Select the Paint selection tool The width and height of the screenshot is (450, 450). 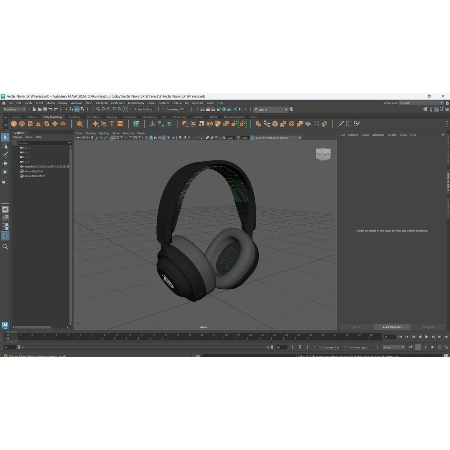(x=5, y=155)
